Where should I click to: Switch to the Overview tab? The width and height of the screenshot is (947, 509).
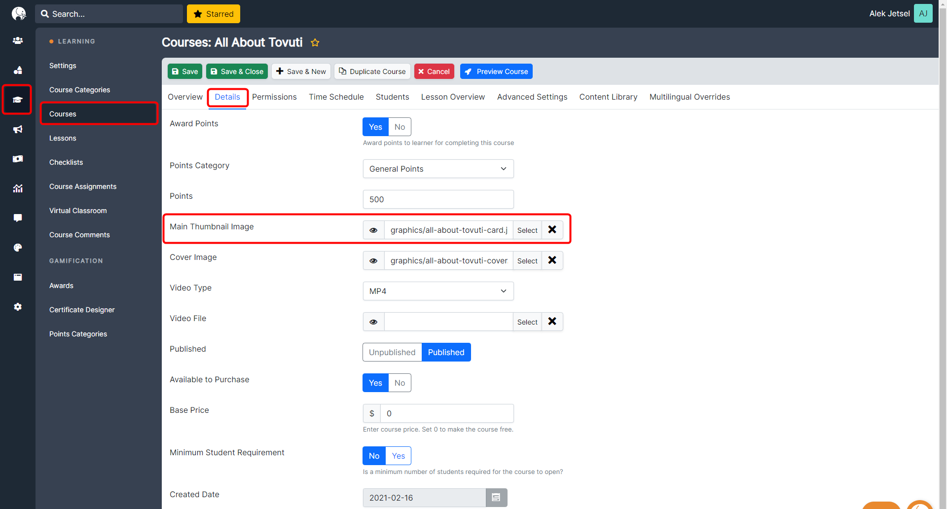click(185, 97)
